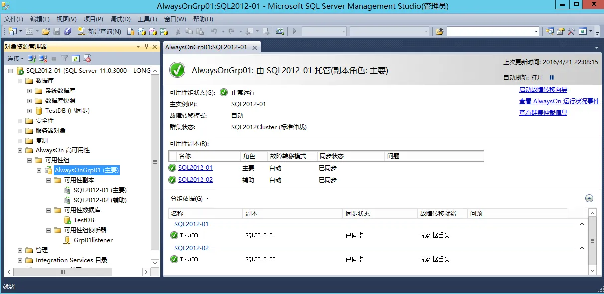
Task: Expand the 安全性 node
Action: (x=20, y=121)
